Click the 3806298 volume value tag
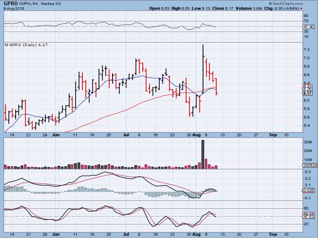Viewport: 318px width, 238px height. coord(310,165)
